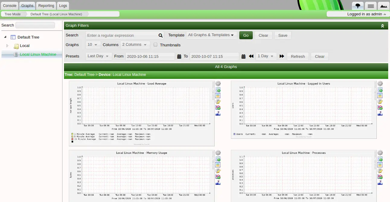View Logged in Users graph in real-time

click(x=380, y=107)
